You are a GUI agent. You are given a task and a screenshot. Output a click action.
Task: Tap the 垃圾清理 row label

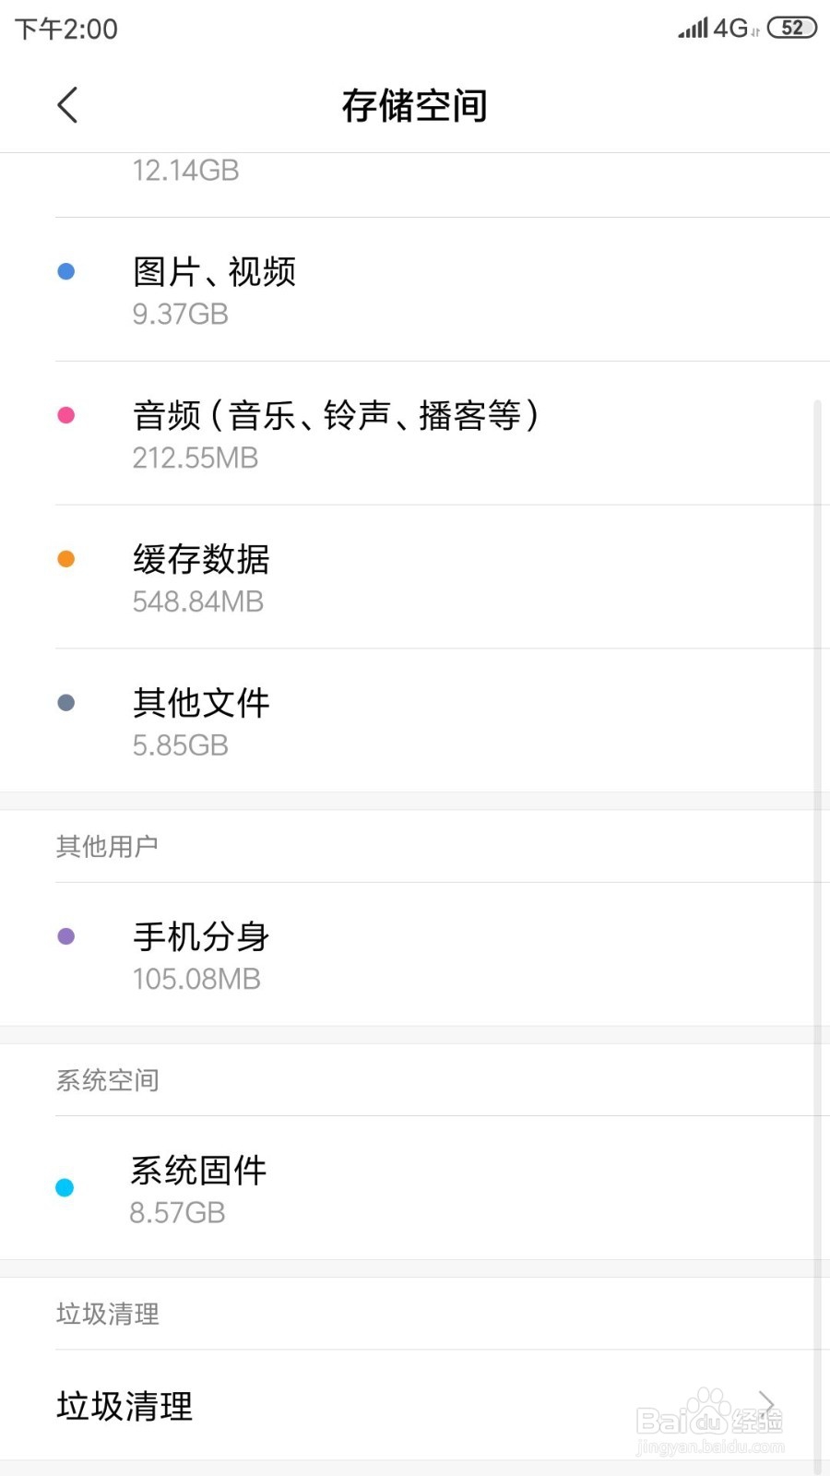(125, 1406)
